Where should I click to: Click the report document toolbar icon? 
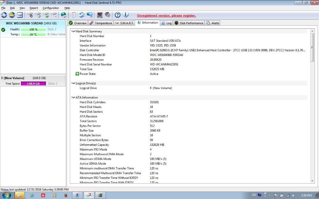[x=74, y=15]
